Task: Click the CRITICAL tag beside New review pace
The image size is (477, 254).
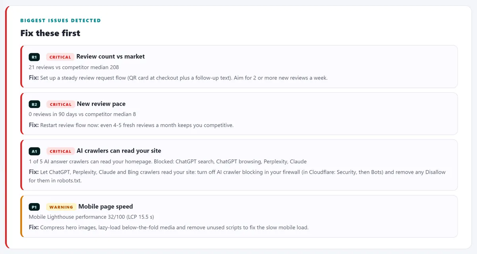Action: pos(60,104)
